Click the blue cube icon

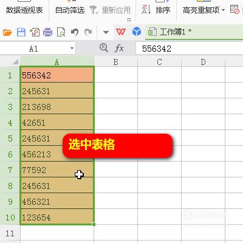(137, 32)
